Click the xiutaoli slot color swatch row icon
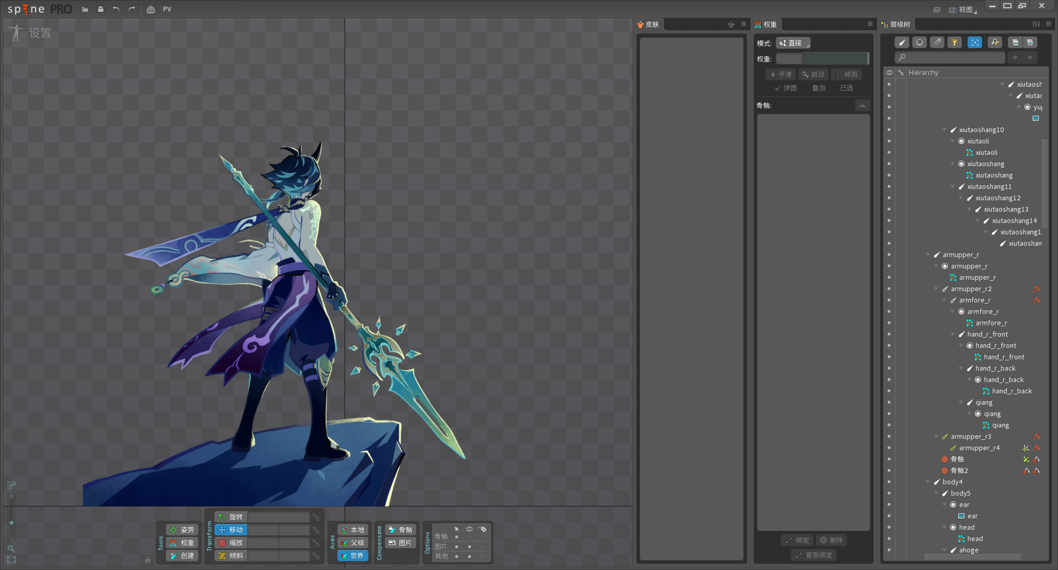This screenshot has width=1058, height=570. tap(961, 141)
